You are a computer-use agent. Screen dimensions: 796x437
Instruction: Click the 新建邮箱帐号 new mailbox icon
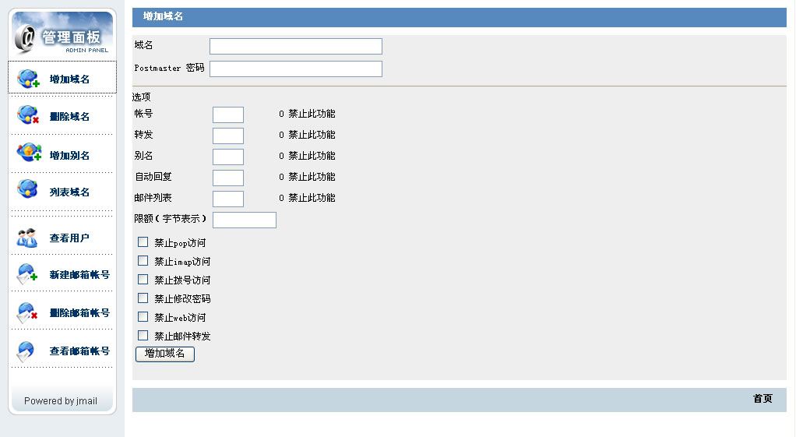coord(27,274)
